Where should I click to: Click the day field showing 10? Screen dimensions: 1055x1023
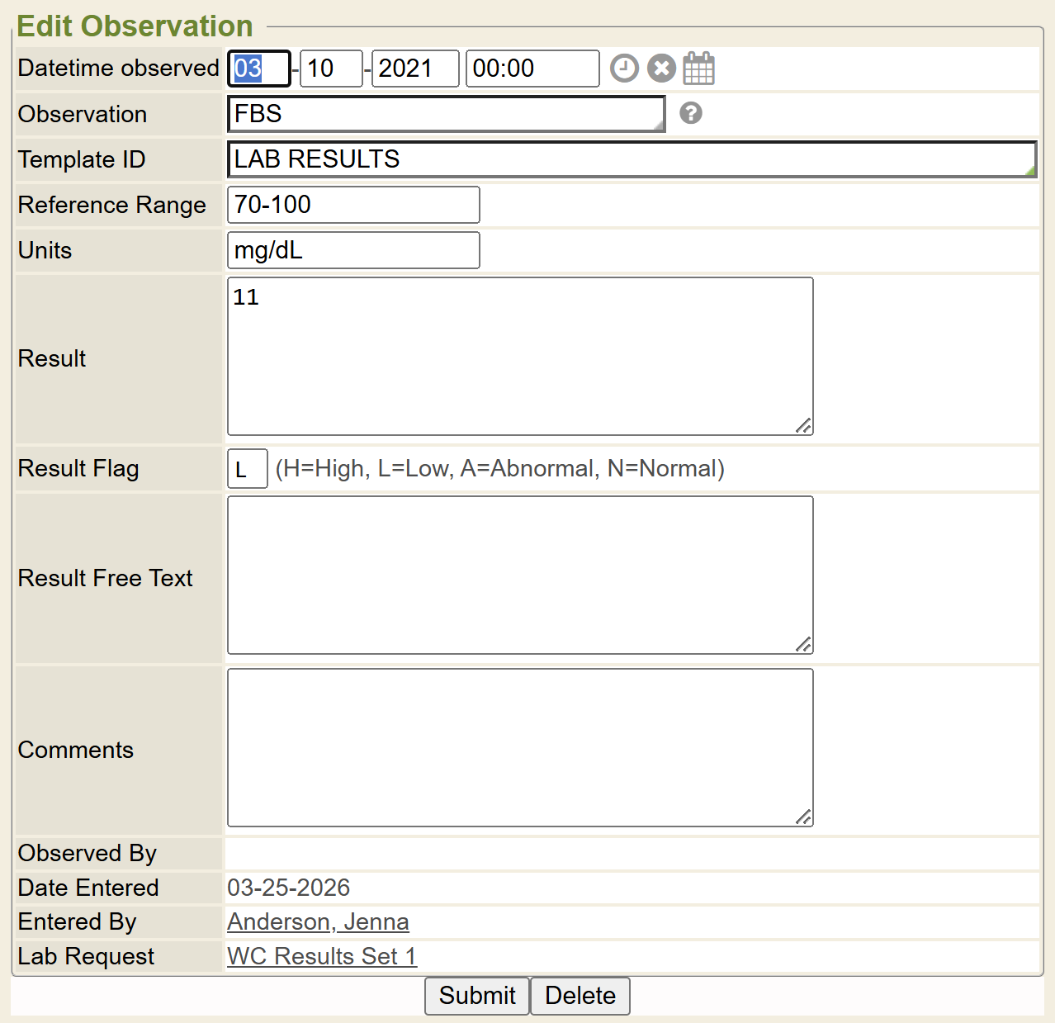[331, 69]
